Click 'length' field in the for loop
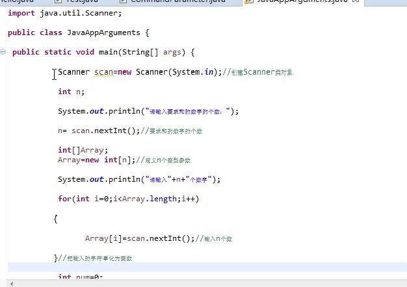Viewport: 407px width, 287px height. click(163, 199)
